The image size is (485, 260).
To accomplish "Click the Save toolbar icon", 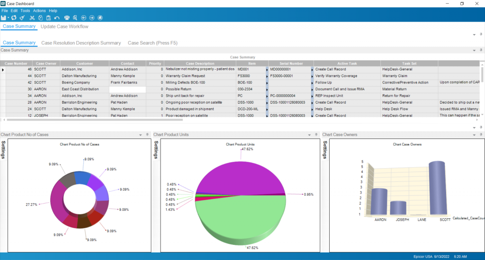I will coord(3,18).
